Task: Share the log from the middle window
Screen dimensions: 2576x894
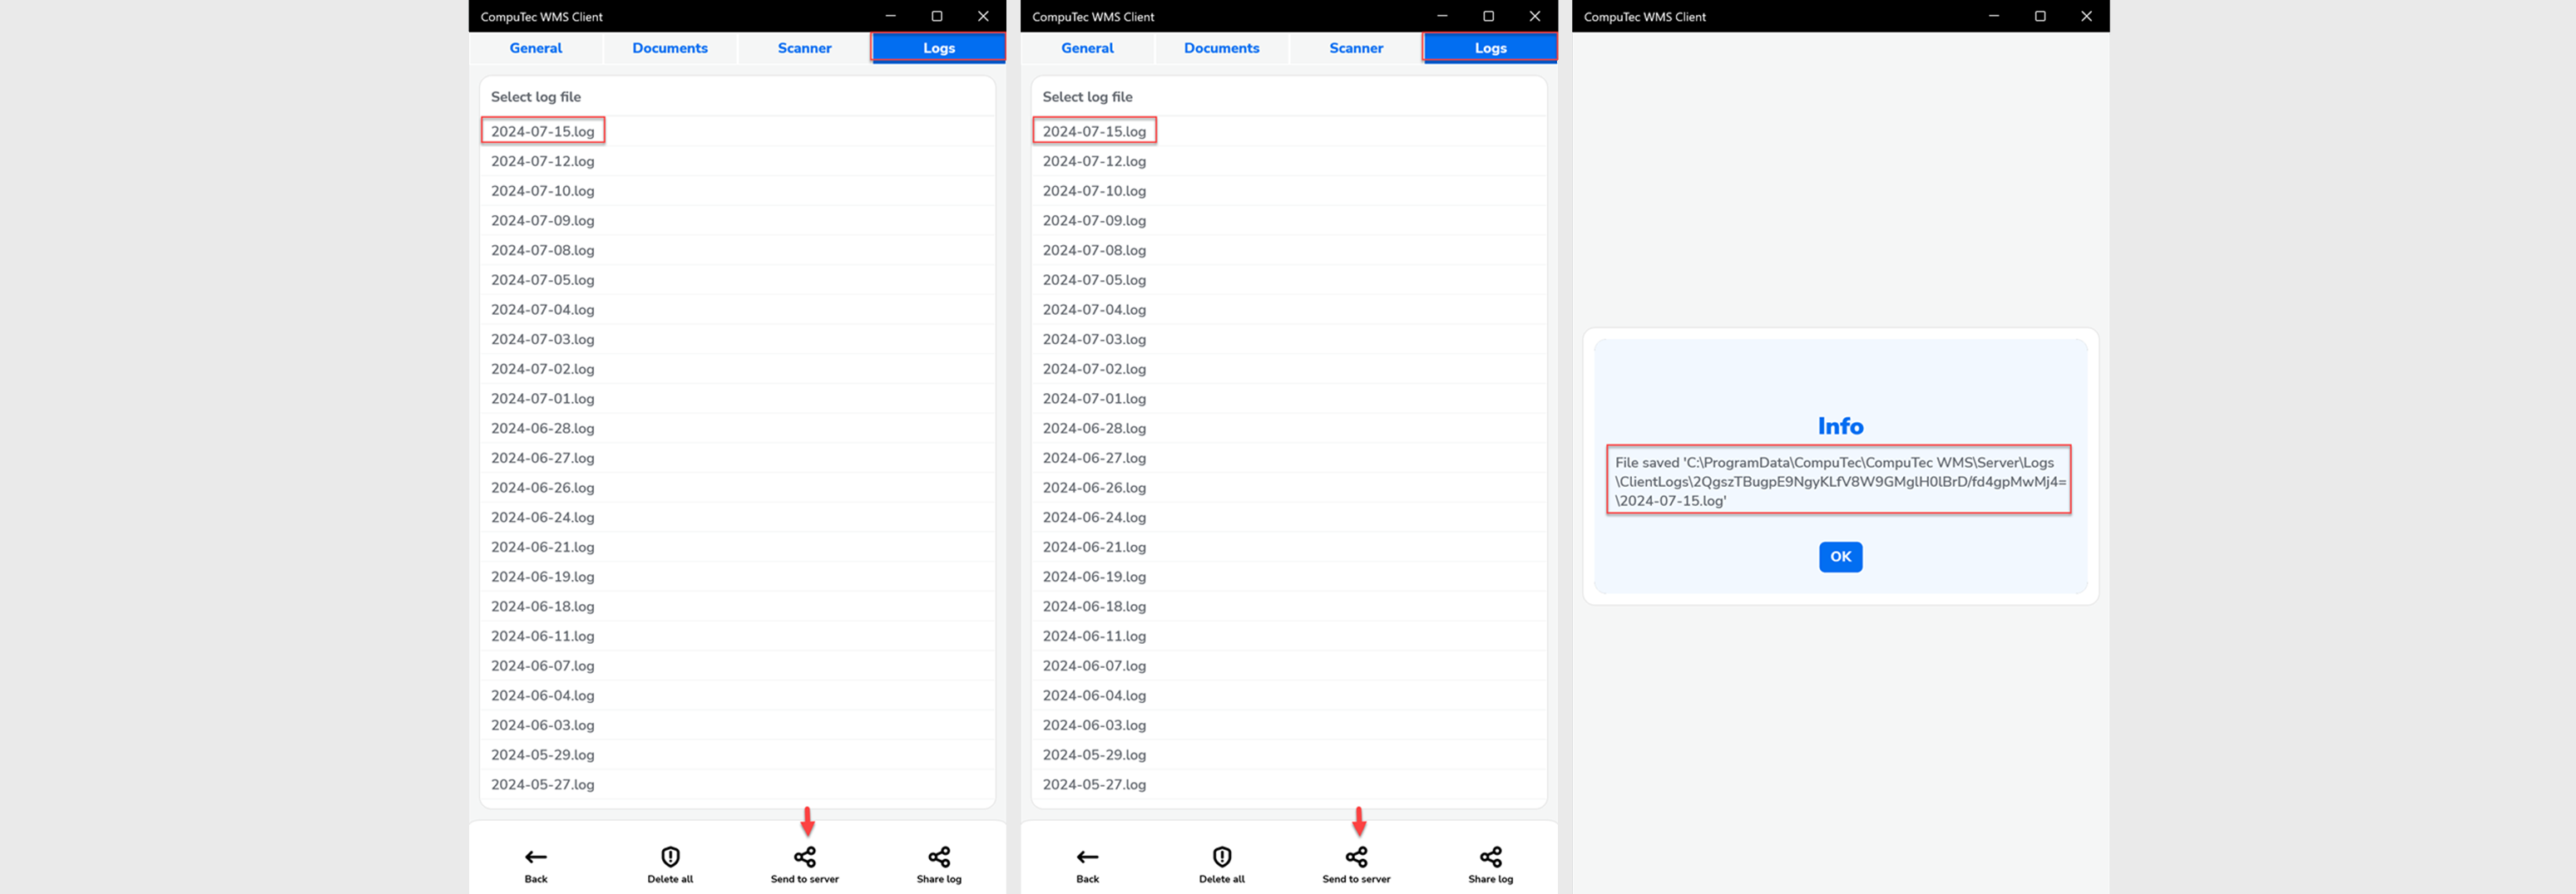Action: 1491,857
